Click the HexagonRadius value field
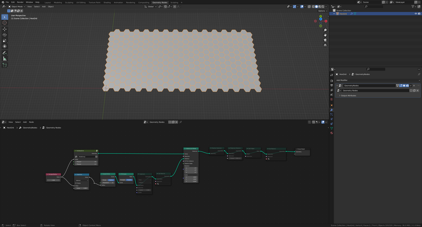 coord(53,180)
